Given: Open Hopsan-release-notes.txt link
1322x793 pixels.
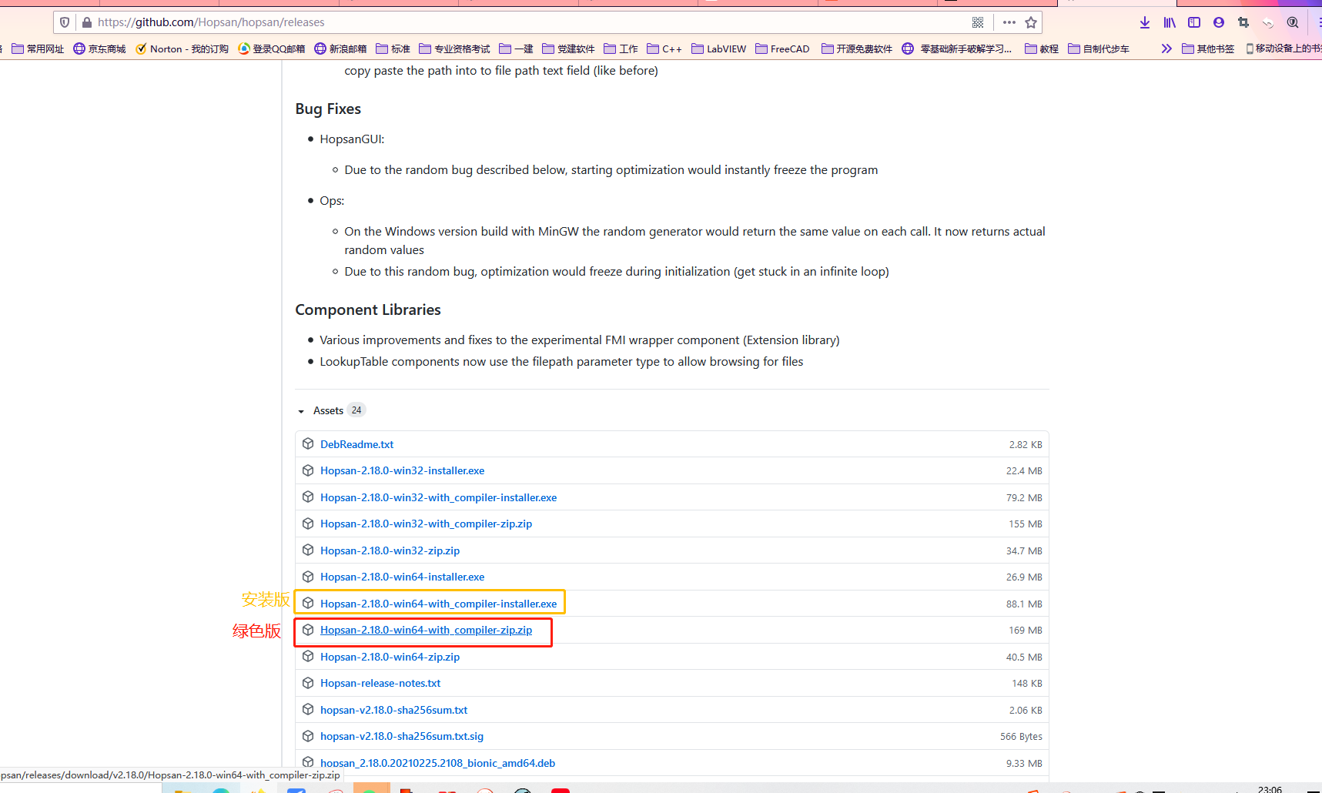Looking at the screenshot, I should pyautogui.click(x=380, y=683).
